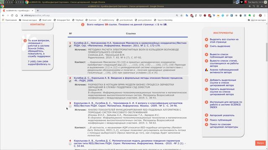Image resolution: width=268 pixels, height=150 pixels.
Task: Open the Evernote bookmark in bookmarks bar
Action: (x=91, y=20)
